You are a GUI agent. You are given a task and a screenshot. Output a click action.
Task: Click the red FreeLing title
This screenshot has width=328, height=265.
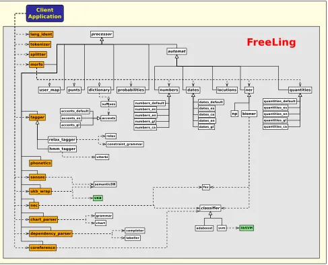(x=271, y=42)
